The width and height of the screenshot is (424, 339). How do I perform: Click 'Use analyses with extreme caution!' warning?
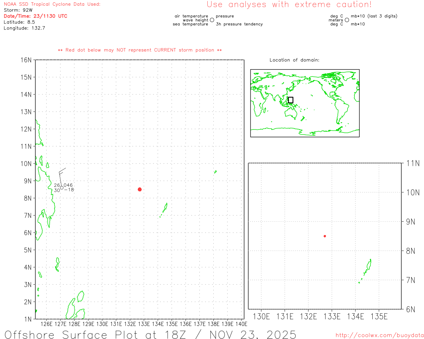pos(289,5)
